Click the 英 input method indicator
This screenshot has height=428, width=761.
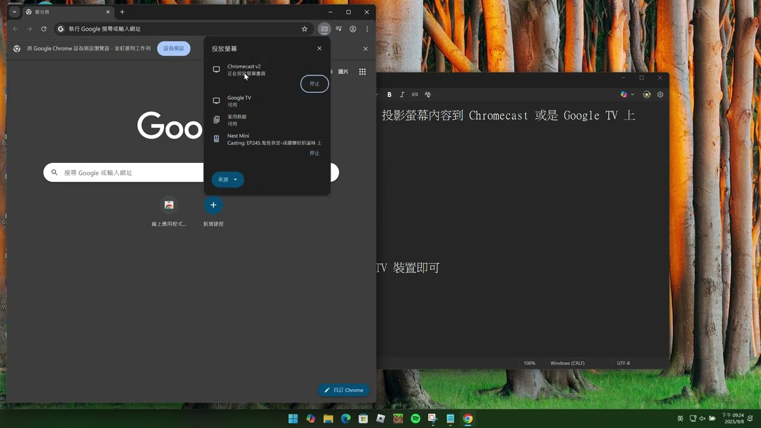tap(680, 418)
